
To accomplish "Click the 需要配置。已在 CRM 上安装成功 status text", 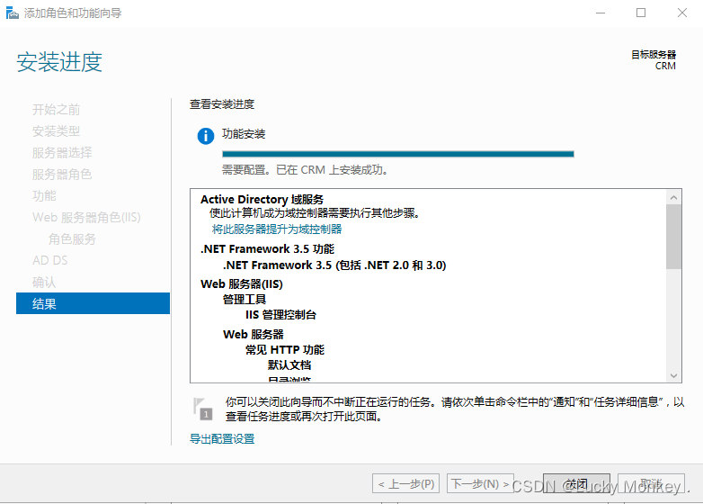I will 306,170.
